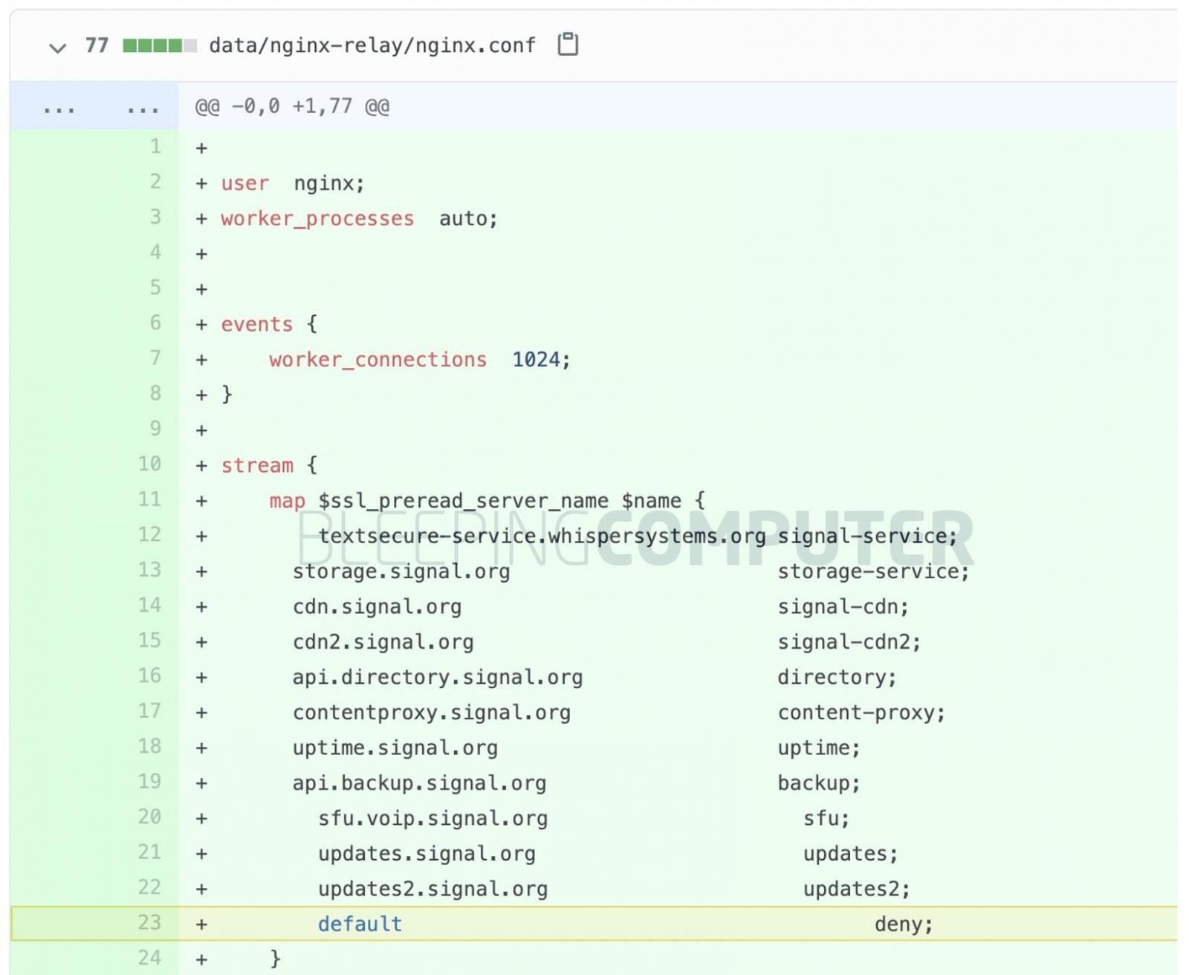Select line number 16

point(149,676)
